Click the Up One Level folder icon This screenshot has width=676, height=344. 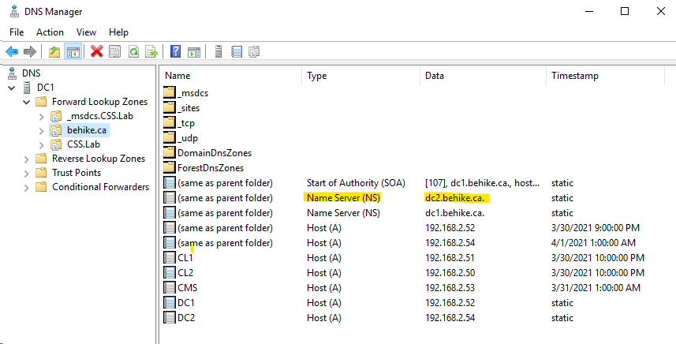tap(54, 51)
